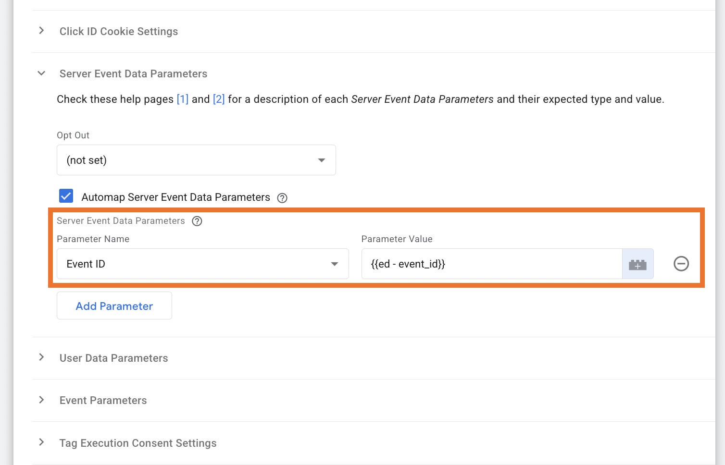Open help for Automap Server Event Data
Screen dimensions: 725x465
(x=282, y=198)
